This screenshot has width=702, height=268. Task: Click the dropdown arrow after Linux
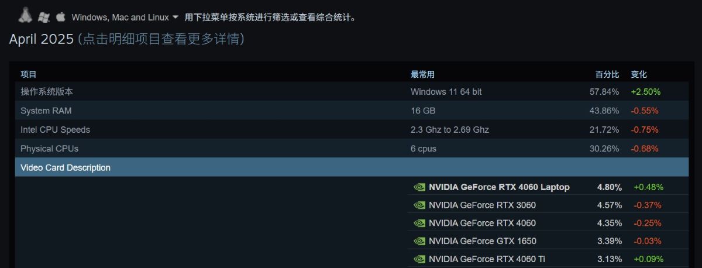pos(175,17)
